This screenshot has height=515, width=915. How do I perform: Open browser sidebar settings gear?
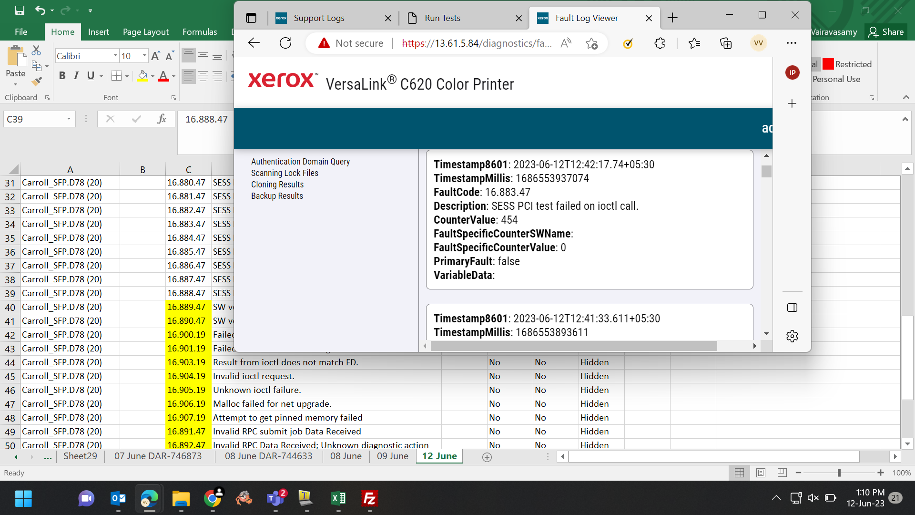(792, 336)
